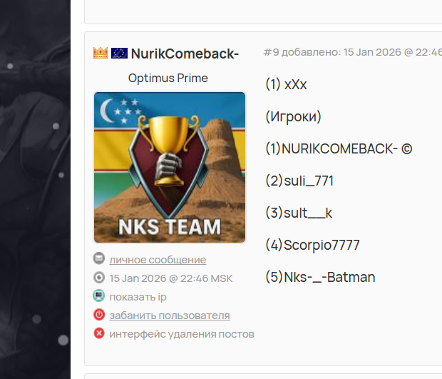Click the clock icon beside post time

point(99,278)
